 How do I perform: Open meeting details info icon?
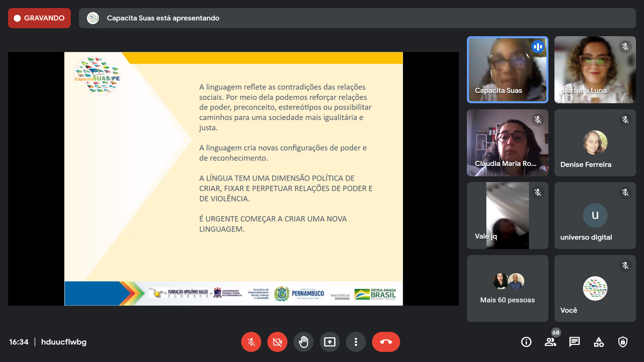[x=526, y=342]
